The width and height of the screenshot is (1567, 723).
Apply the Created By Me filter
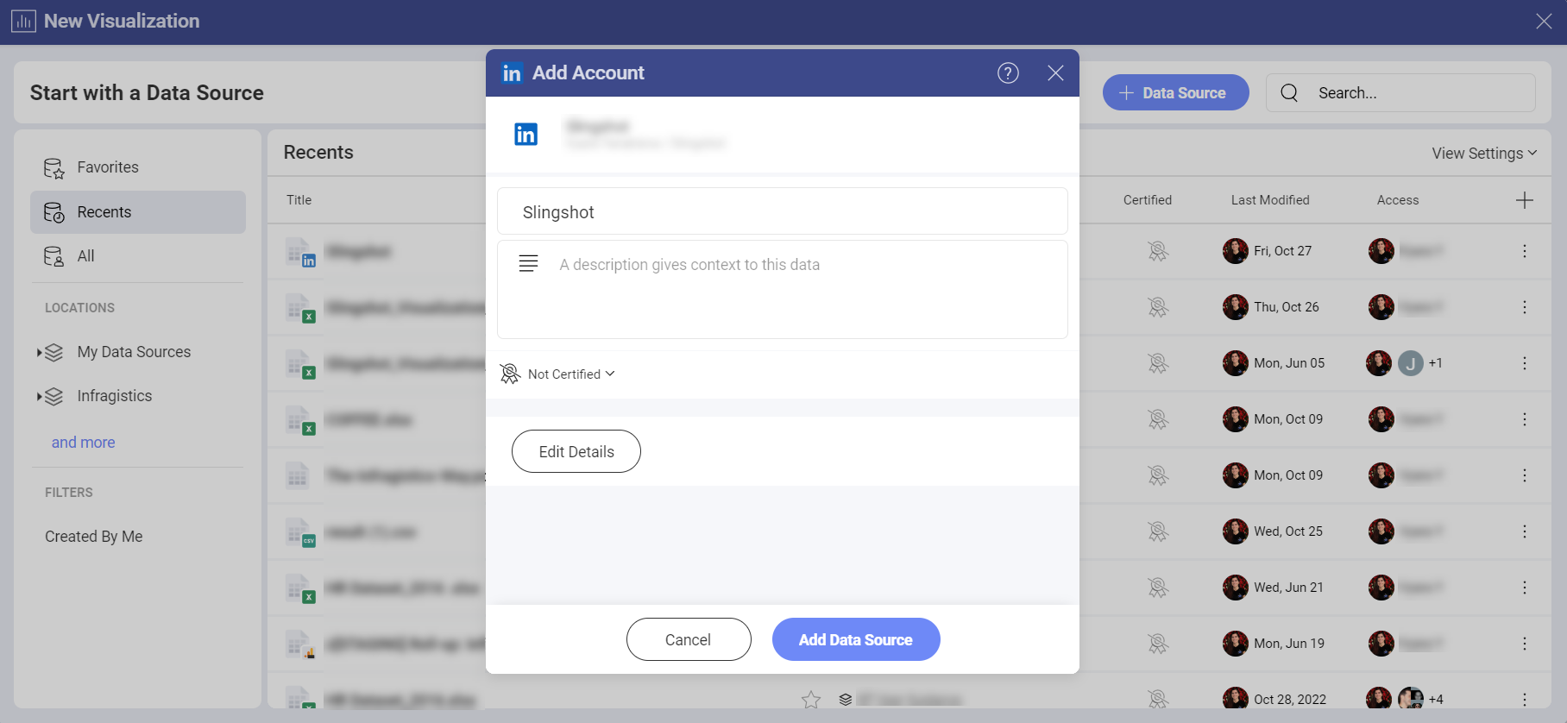tap(93, 537)
